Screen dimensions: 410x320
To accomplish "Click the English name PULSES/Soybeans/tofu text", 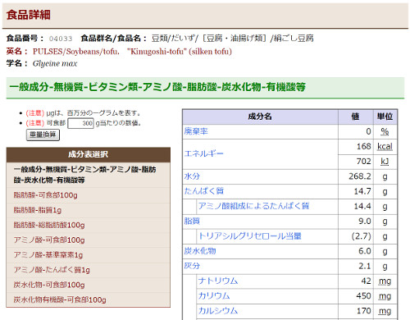I will 76,52.
